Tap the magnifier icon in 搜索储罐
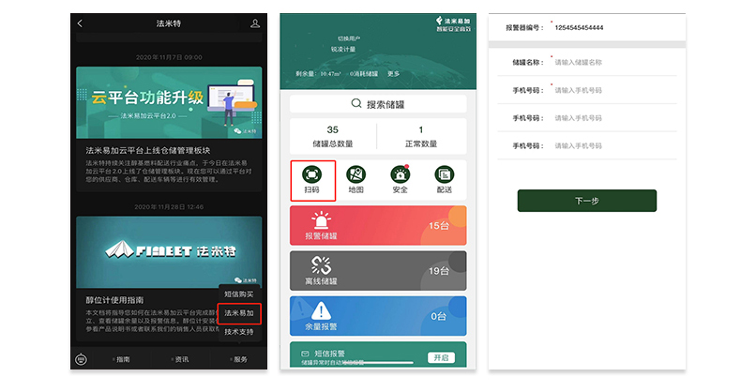Image resolution: width=741 pixels, height=392 pixels. [x=356, y=103]
